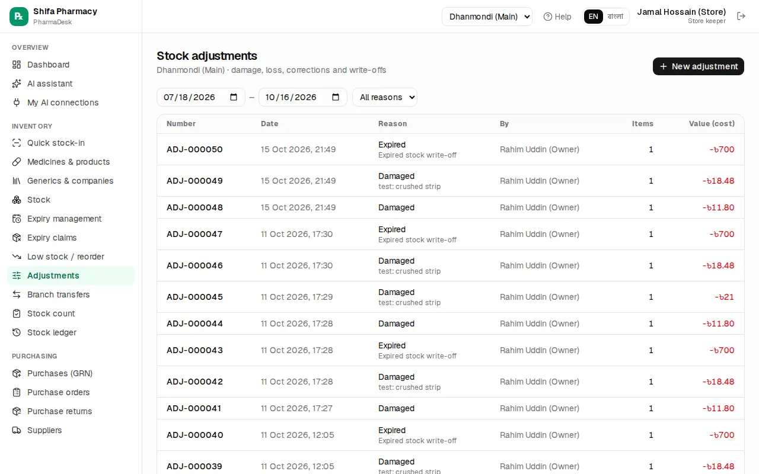This screenshot has width=759, height=474.
Task: Click the Quick stock-in scan icon
Action: point(17,143)
